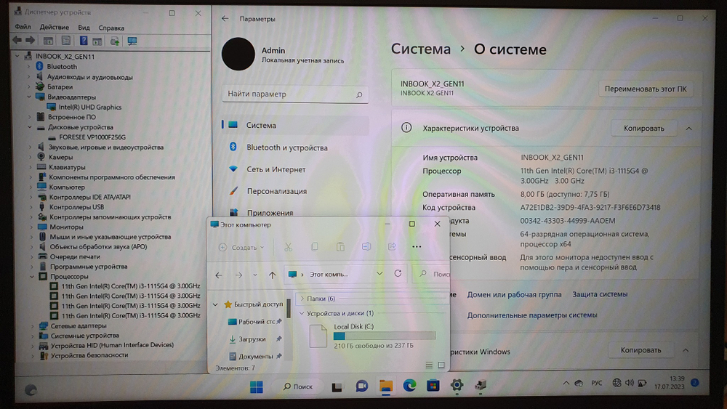Select FORESEE VP1000F256G disk device
Screen dimensions: 727x409
tap(92, 137)
